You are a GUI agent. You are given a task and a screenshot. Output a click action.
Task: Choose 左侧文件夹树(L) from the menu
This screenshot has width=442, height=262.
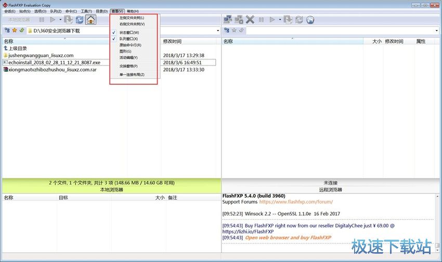click(132, 18)
